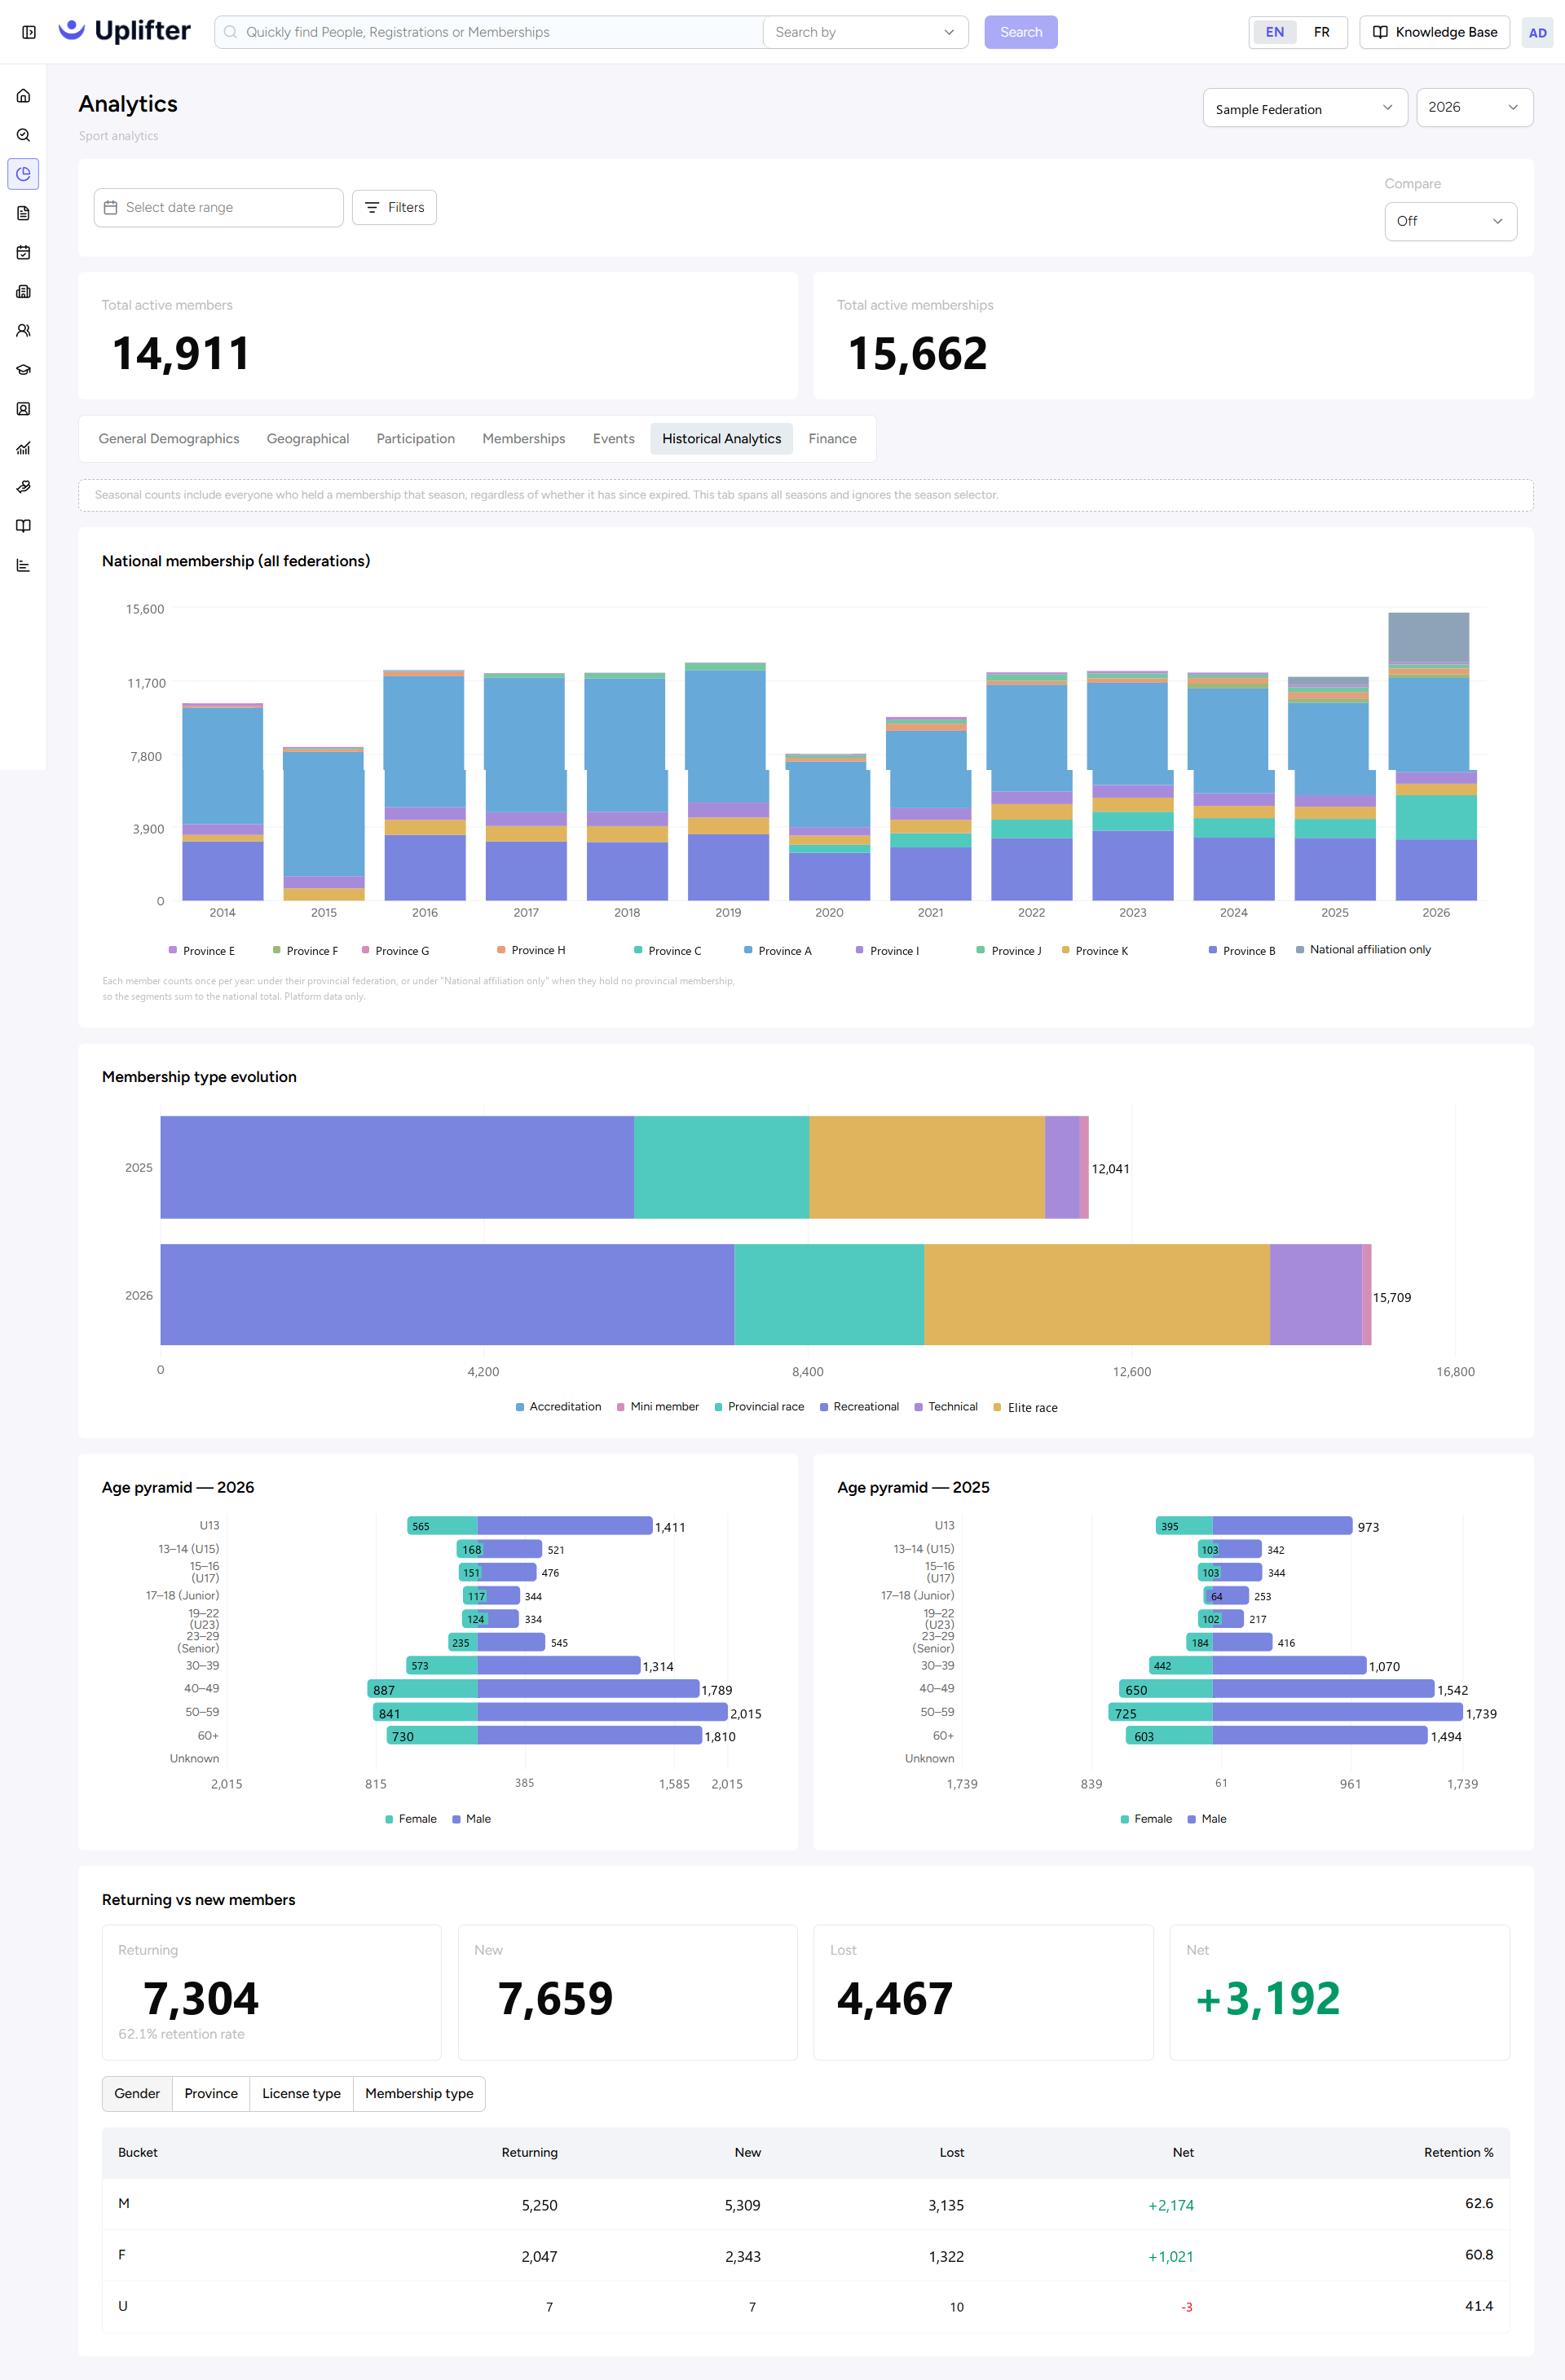
Task: Open the home icon in sidebar
Action: pos(23,96)
